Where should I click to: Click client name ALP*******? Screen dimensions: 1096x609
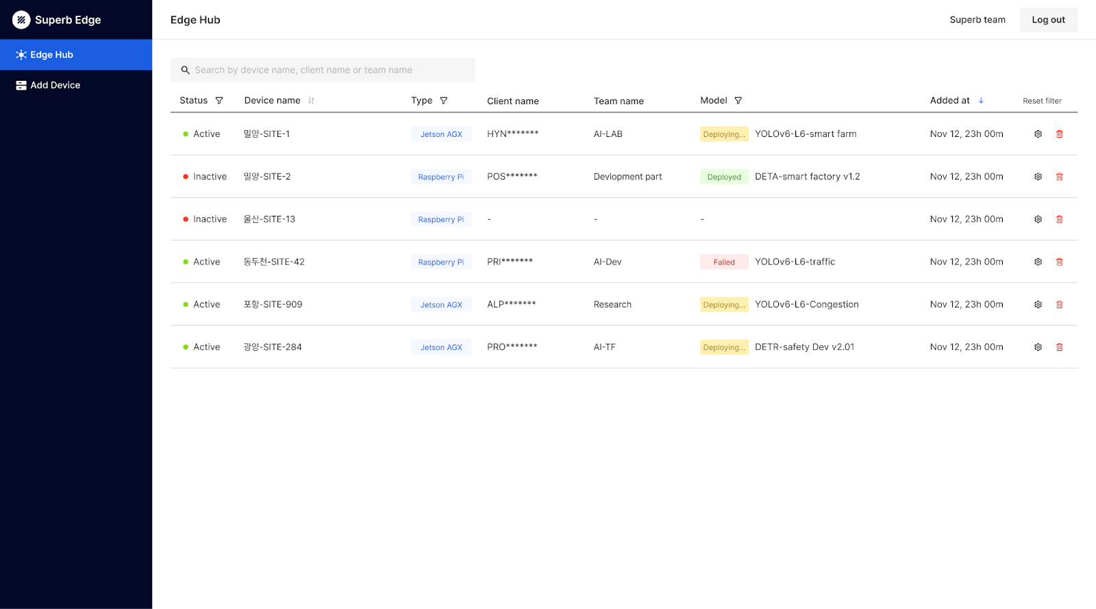click(511, 304)
